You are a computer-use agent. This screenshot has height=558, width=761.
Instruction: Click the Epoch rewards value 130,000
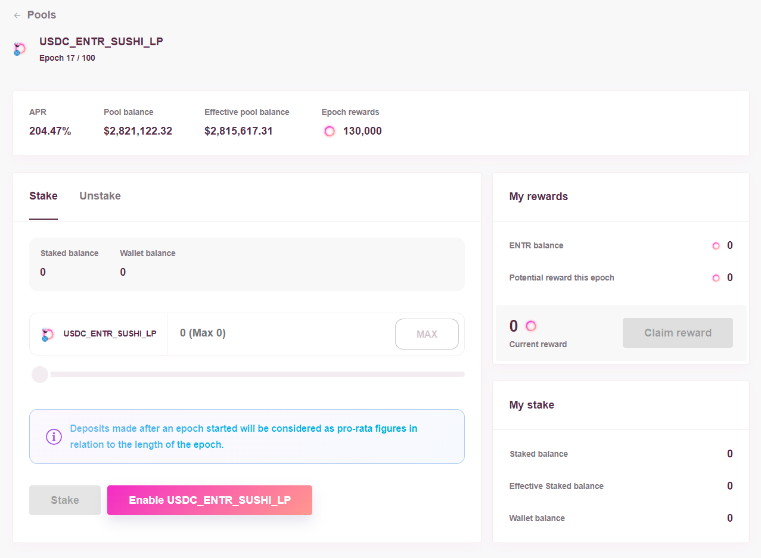click(x=362, y=132)
